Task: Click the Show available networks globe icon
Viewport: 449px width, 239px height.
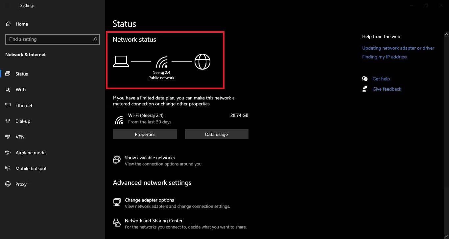Action: (117, 160)
